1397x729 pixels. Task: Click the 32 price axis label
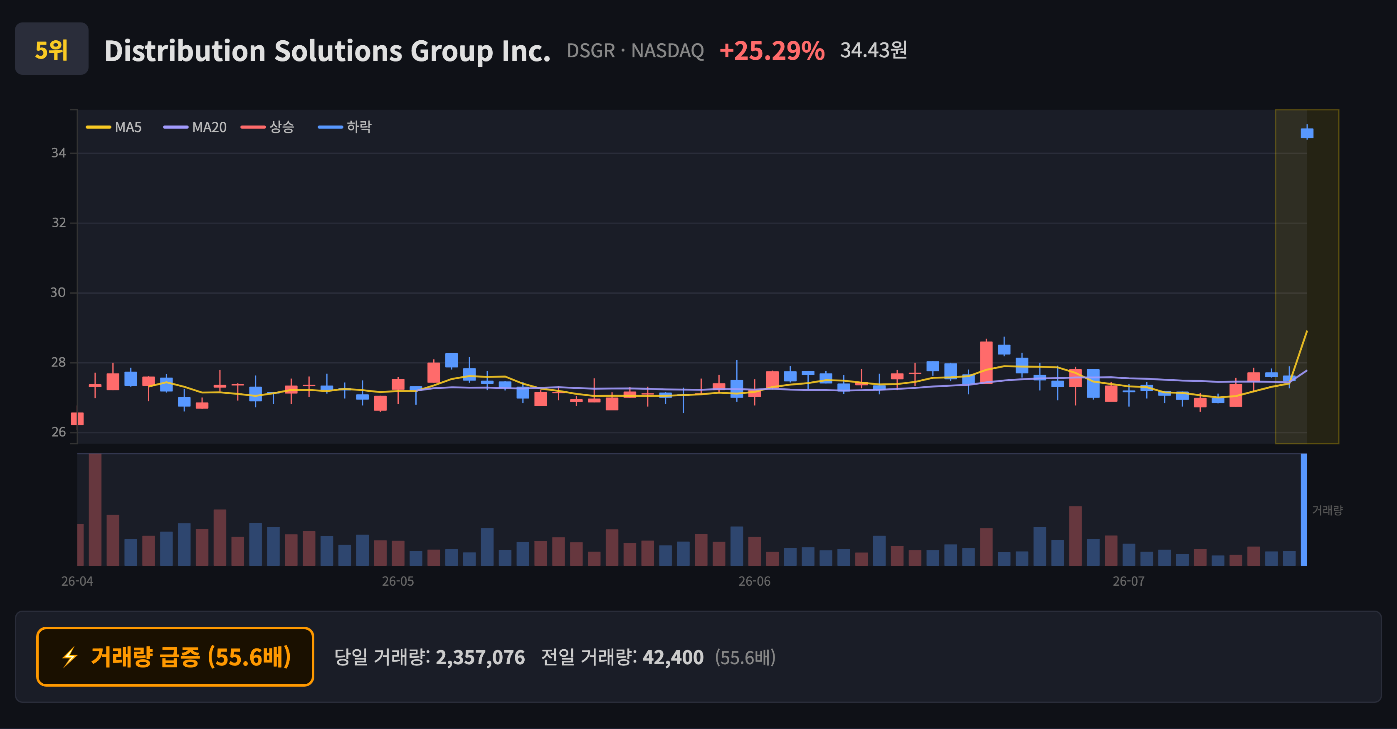coord(59,223)
